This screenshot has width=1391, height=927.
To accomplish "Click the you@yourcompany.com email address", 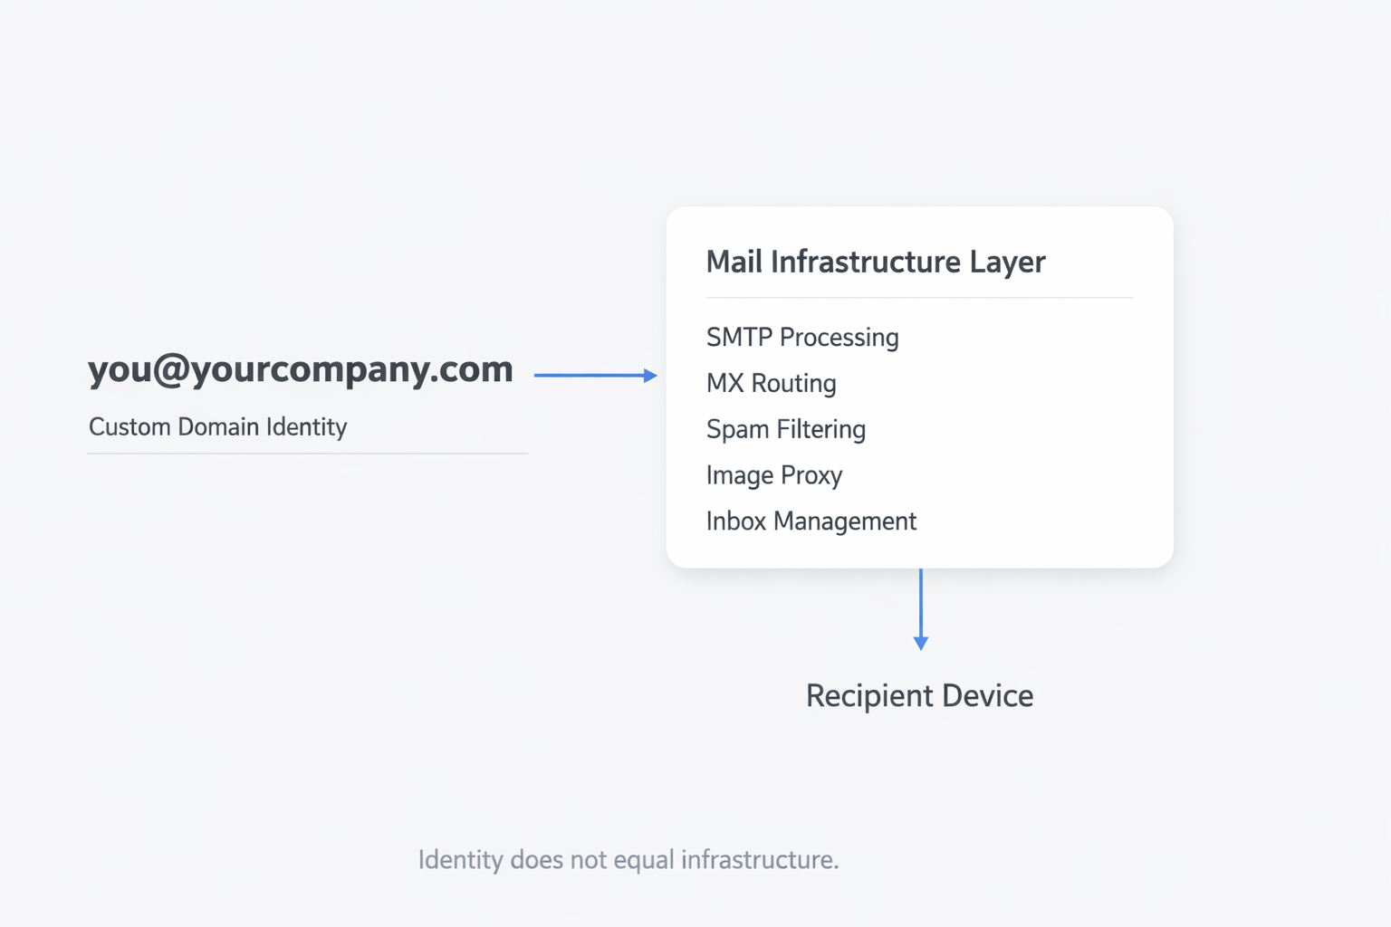I will [300, 369].
